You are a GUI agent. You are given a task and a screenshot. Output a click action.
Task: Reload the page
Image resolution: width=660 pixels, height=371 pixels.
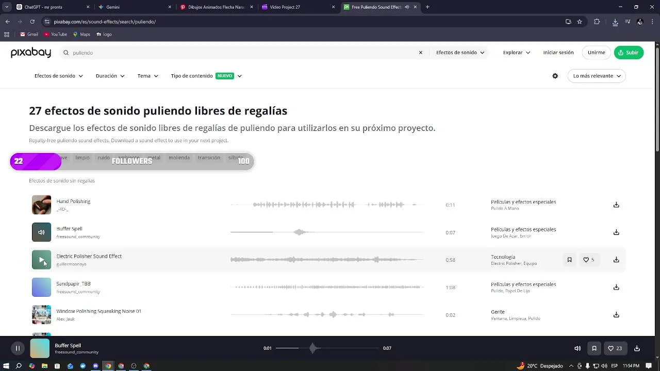(x=32, y=22)
